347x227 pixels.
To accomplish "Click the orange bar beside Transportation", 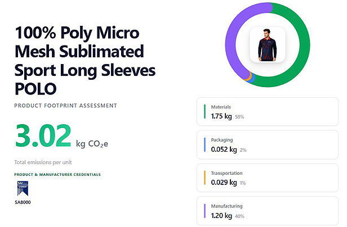I will pos(204,178).
